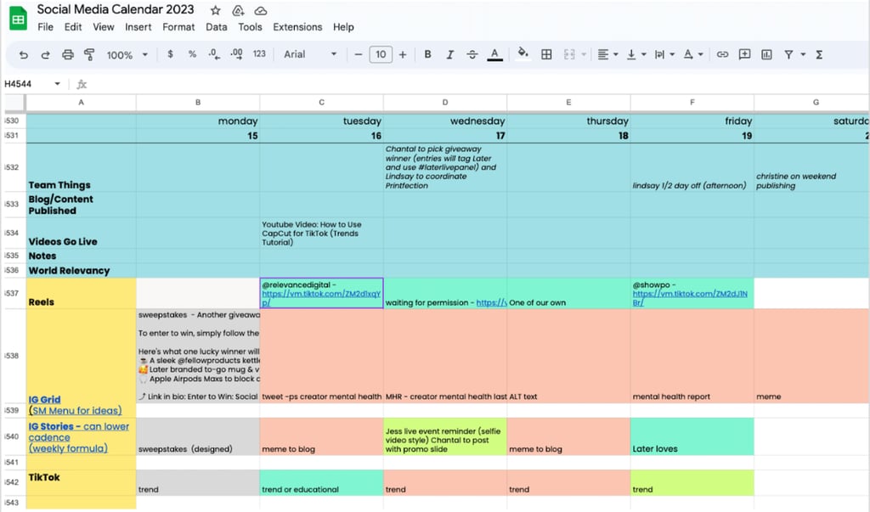Screen dimensions: 870x512
Task: Open the File menu
Action: tap(46, 26)
